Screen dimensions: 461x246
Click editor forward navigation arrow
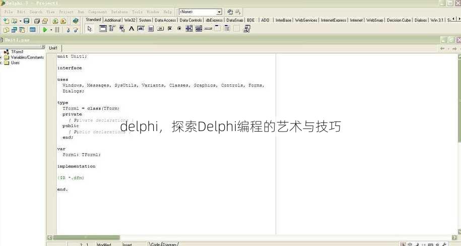click(454, 49)
